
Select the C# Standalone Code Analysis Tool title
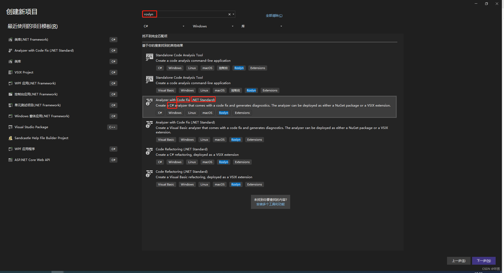(x=179, y=55)
